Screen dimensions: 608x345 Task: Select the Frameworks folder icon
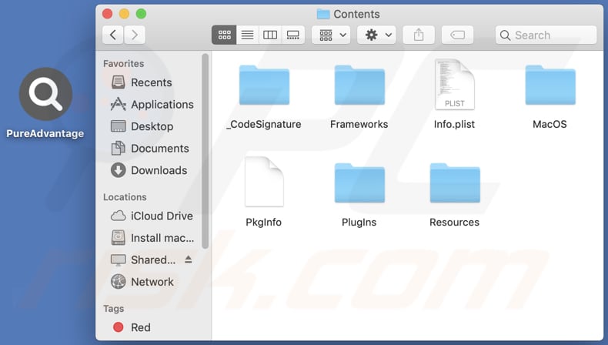point(359,85)
